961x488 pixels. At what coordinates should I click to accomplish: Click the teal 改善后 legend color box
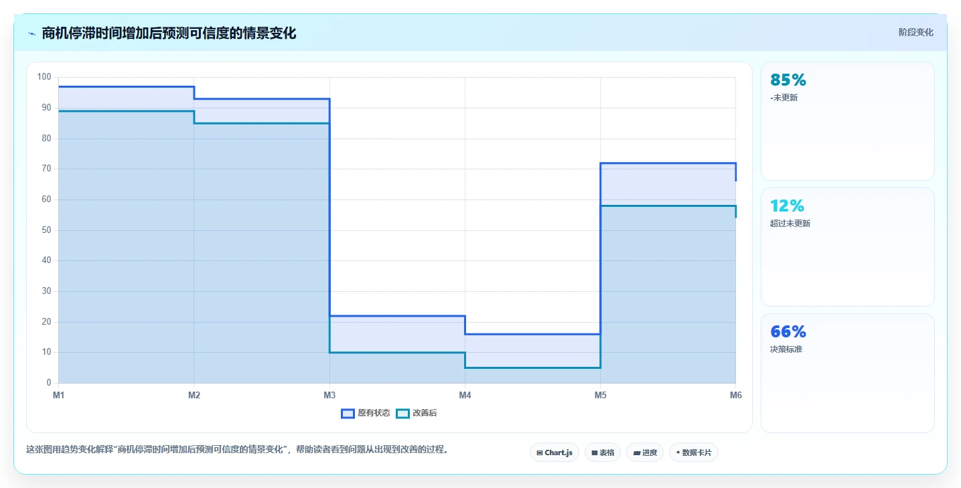[402, 414]
